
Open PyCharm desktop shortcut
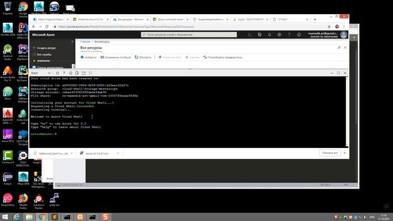coord(23,74)
